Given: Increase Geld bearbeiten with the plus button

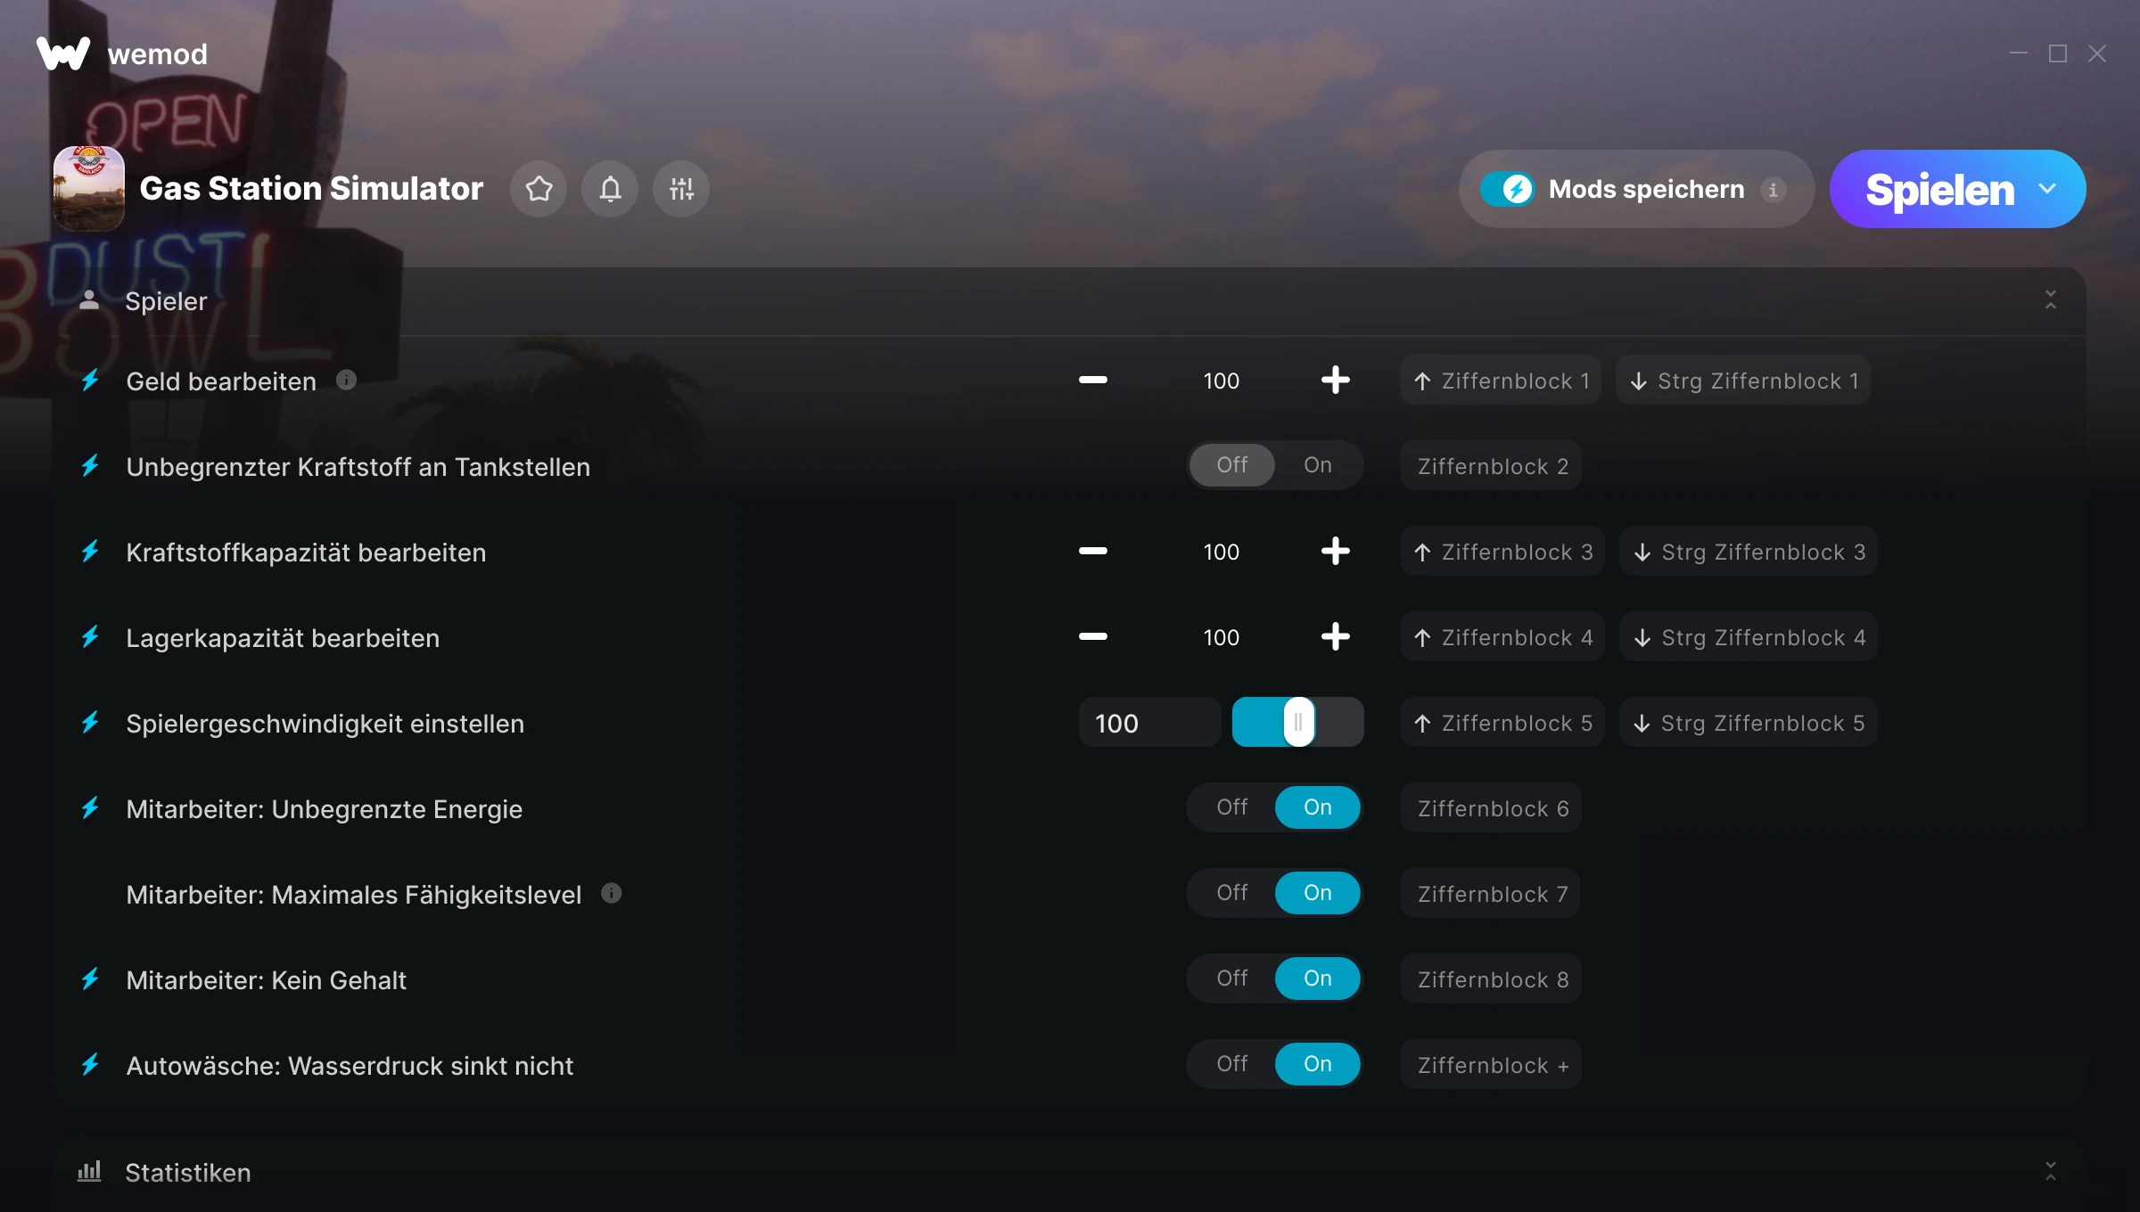Looking at the screenshot, I should click(x=1335, y=381).
